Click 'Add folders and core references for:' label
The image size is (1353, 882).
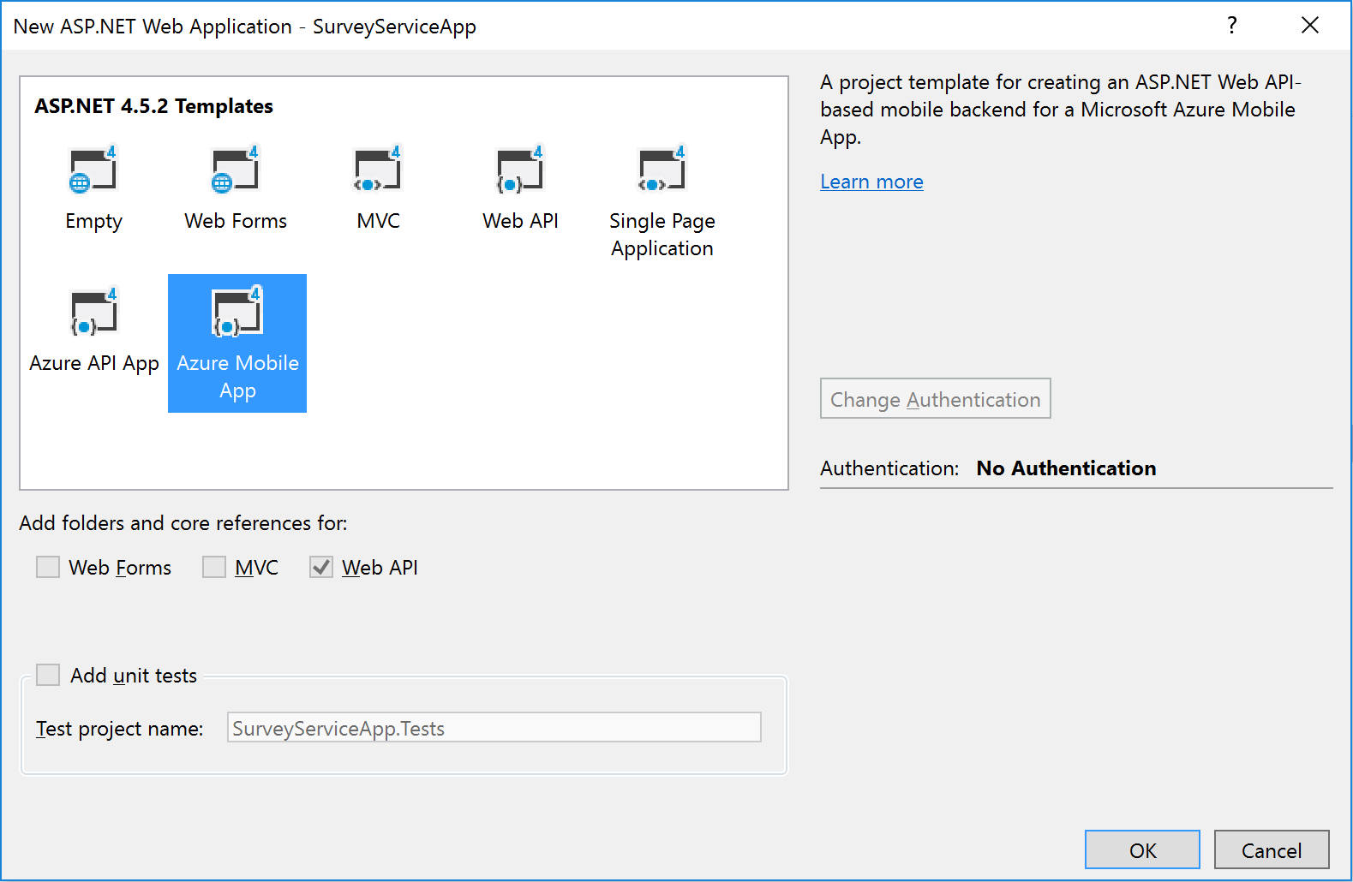[183, 523]
